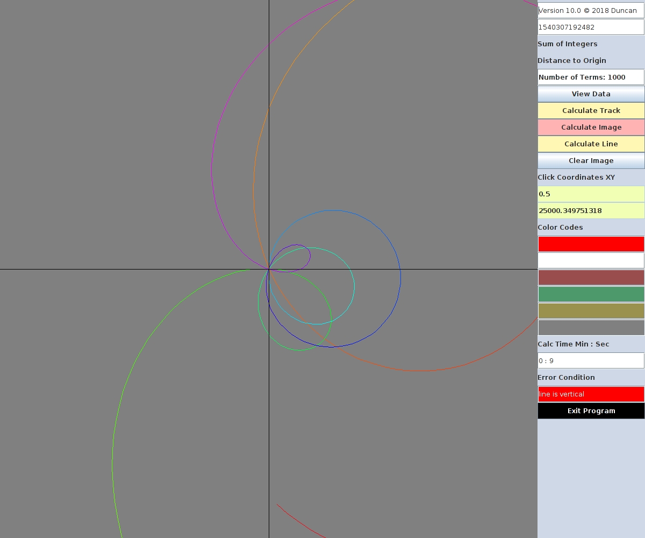Select the red color code swatch
Image resolution: width=645 pixels, height=538 pixels.
[591, 244]
